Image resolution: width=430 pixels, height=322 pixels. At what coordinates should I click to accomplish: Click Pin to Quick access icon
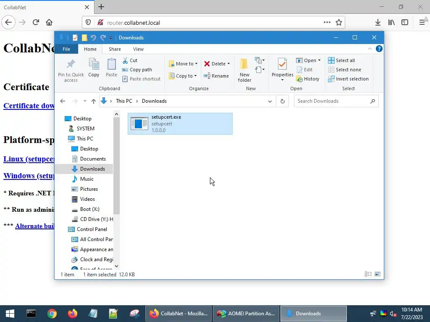(x=71, y=70)
